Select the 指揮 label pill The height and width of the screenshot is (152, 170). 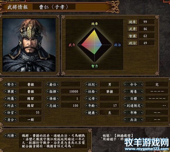click(x=53, y=91)
